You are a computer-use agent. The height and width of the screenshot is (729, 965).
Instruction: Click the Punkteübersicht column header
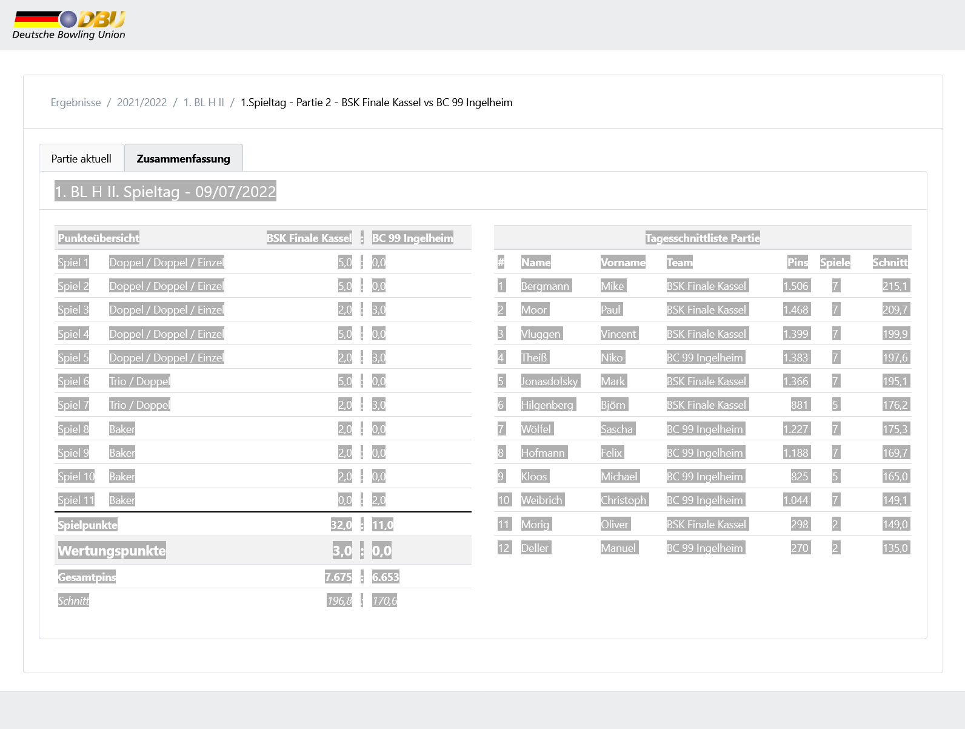[99, 238]
